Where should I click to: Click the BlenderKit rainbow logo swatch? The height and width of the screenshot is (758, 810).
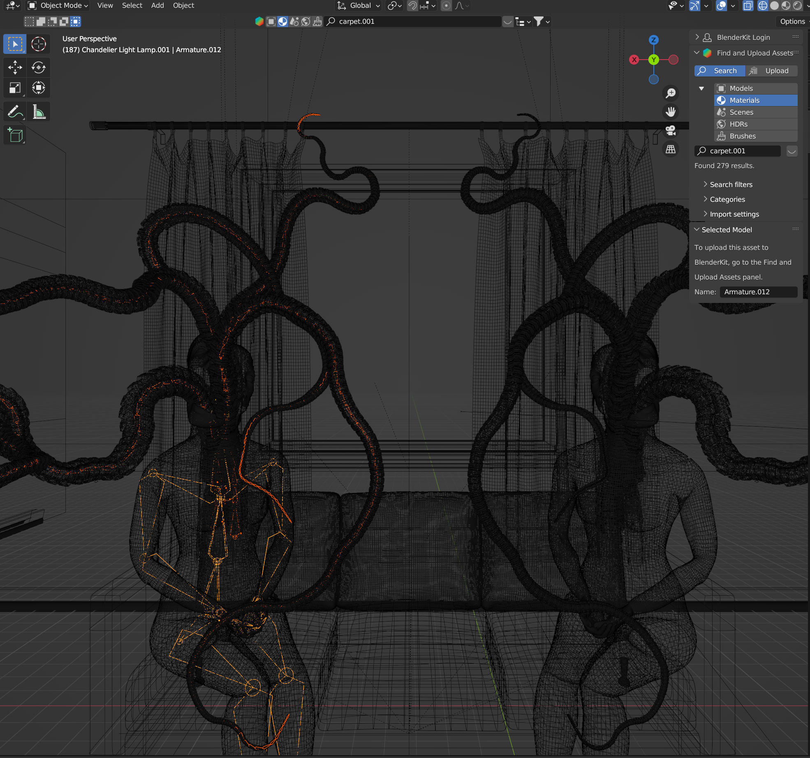tap(706, 53)
